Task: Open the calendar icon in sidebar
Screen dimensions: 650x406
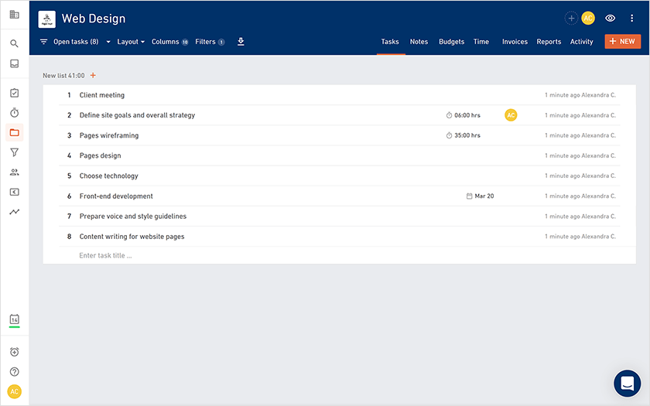Action: pyautogui.click(x=14, y=319)
